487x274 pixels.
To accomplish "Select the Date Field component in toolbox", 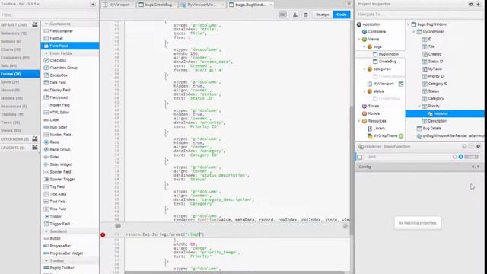I will (70, 83).
